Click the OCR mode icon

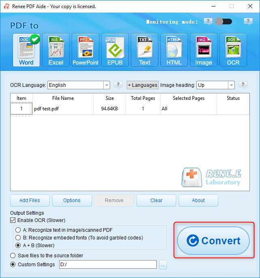[233, 50]
